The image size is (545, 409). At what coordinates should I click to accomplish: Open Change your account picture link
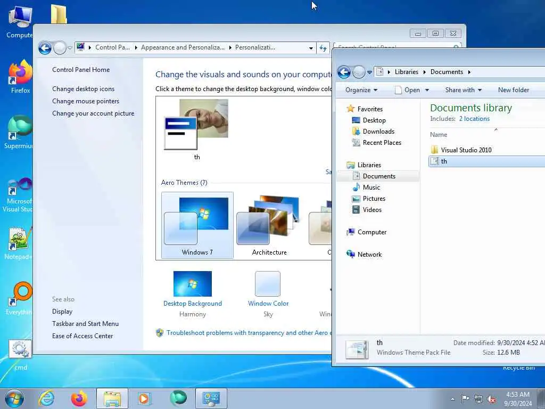pos(93,113)
